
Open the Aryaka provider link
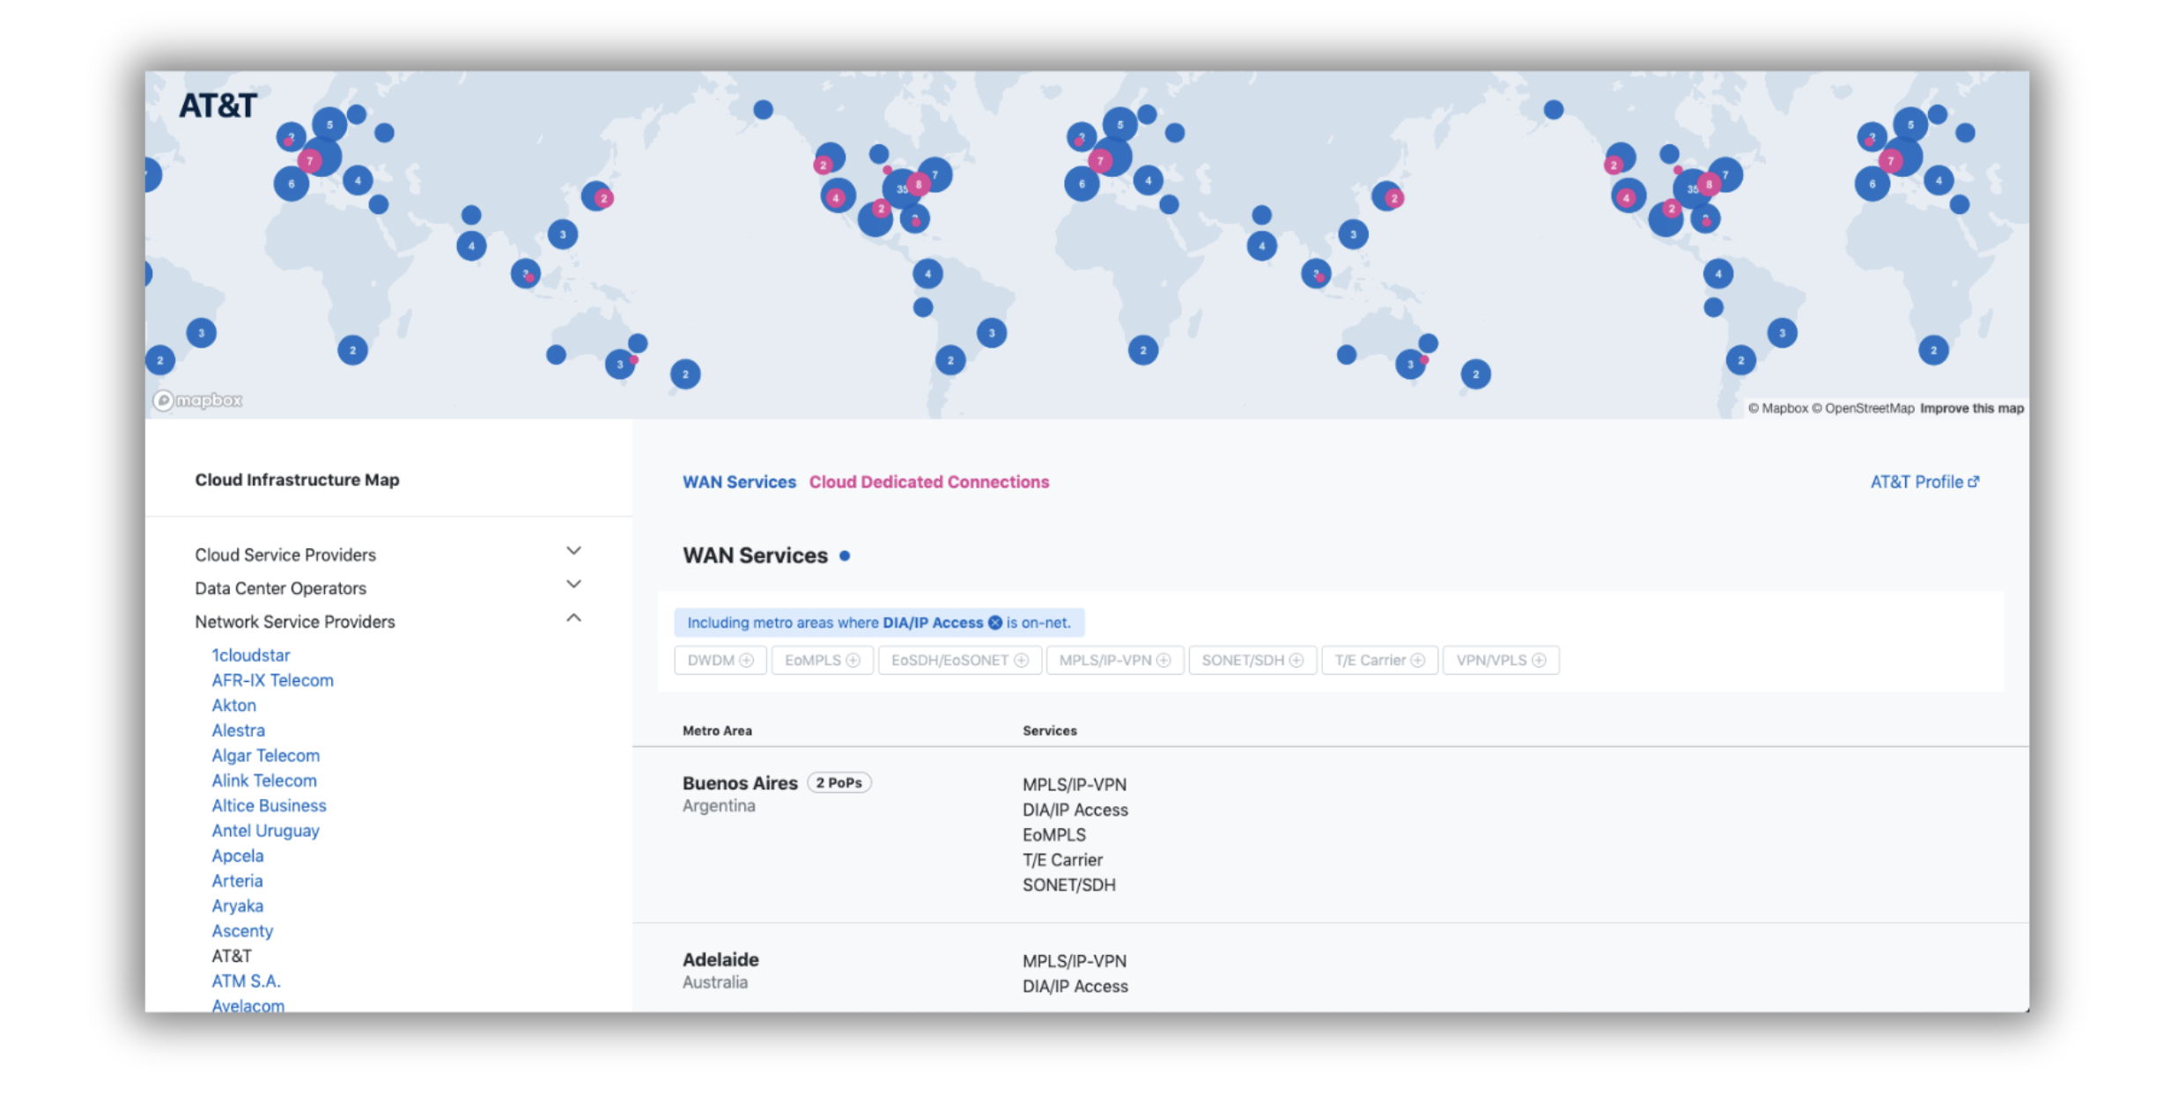(x=237, y=906)
